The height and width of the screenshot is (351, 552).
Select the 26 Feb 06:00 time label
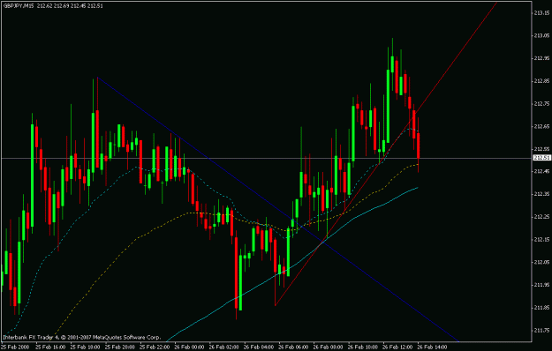pyautogui.click(x=293, y=347)
